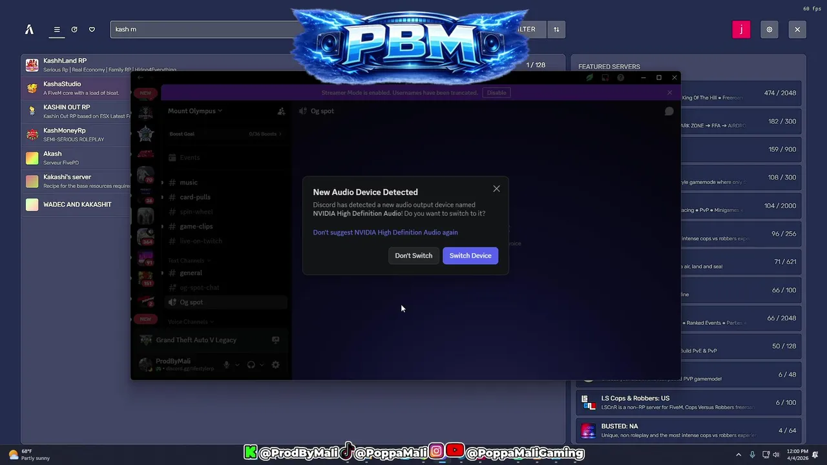The width and height of the screenshot is (827, 465).
Task: Click the screen share icon beside GTA V activity
Action: [275, 340]
